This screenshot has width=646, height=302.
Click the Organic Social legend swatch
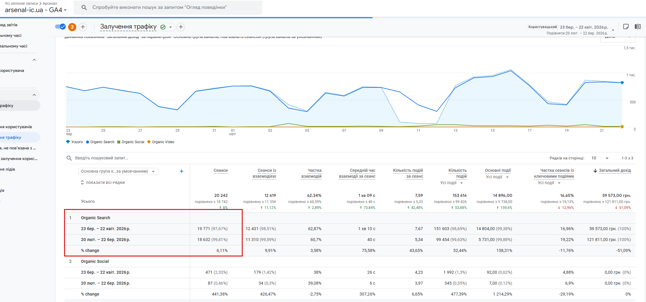tap(119, 142)
